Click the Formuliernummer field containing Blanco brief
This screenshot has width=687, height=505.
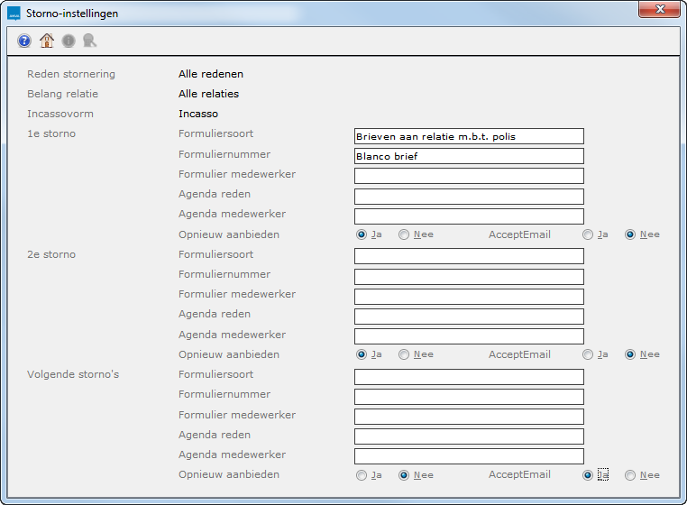pos(469,156)
